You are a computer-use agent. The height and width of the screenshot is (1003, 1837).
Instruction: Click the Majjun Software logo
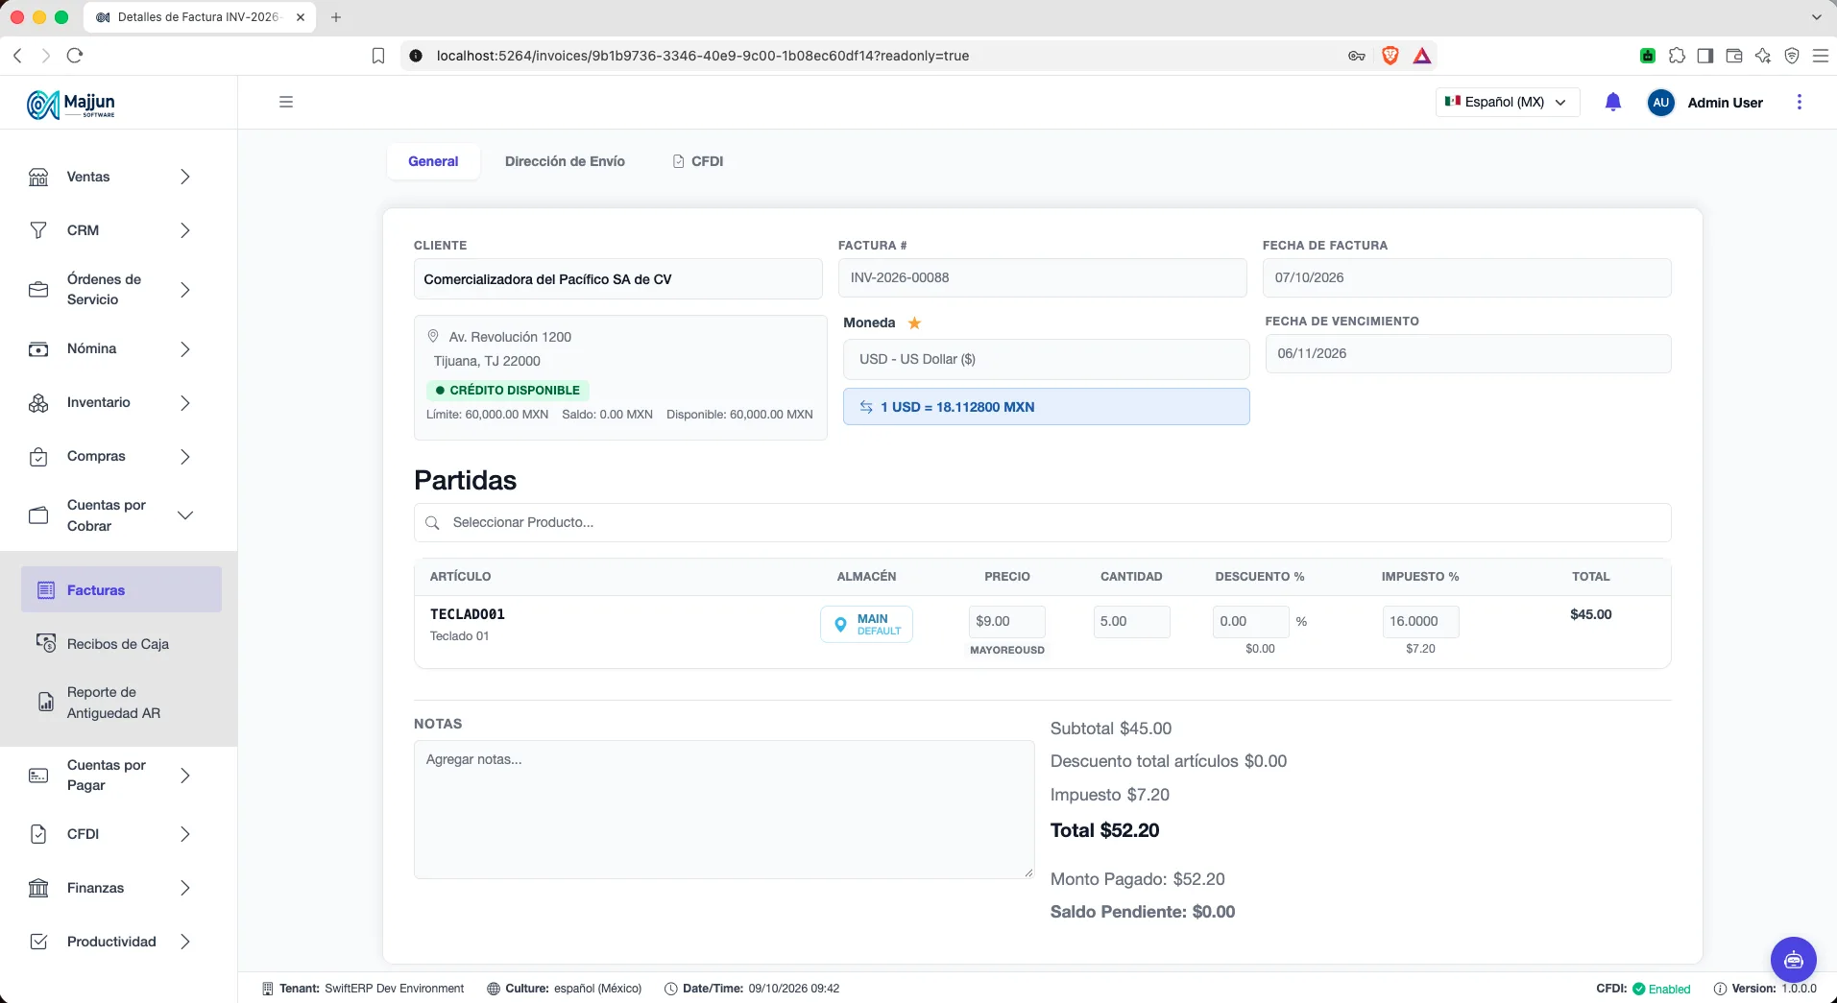click(x=71, y=104)
